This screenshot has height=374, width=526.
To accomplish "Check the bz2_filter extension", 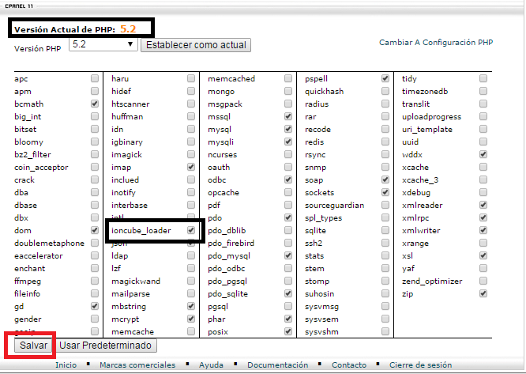I will pyautogui.click(x=95, y=154).
